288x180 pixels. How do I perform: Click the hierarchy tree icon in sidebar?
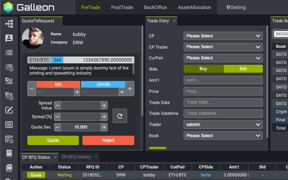[9, 24]
